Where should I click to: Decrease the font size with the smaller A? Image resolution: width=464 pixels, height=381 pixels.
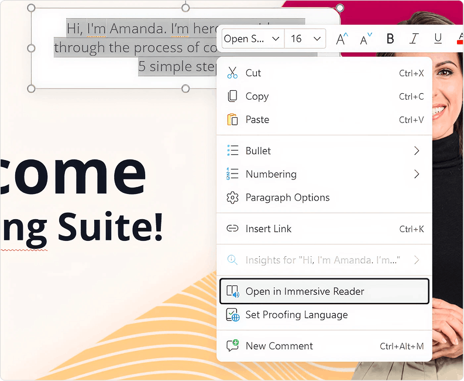(366, 39)
